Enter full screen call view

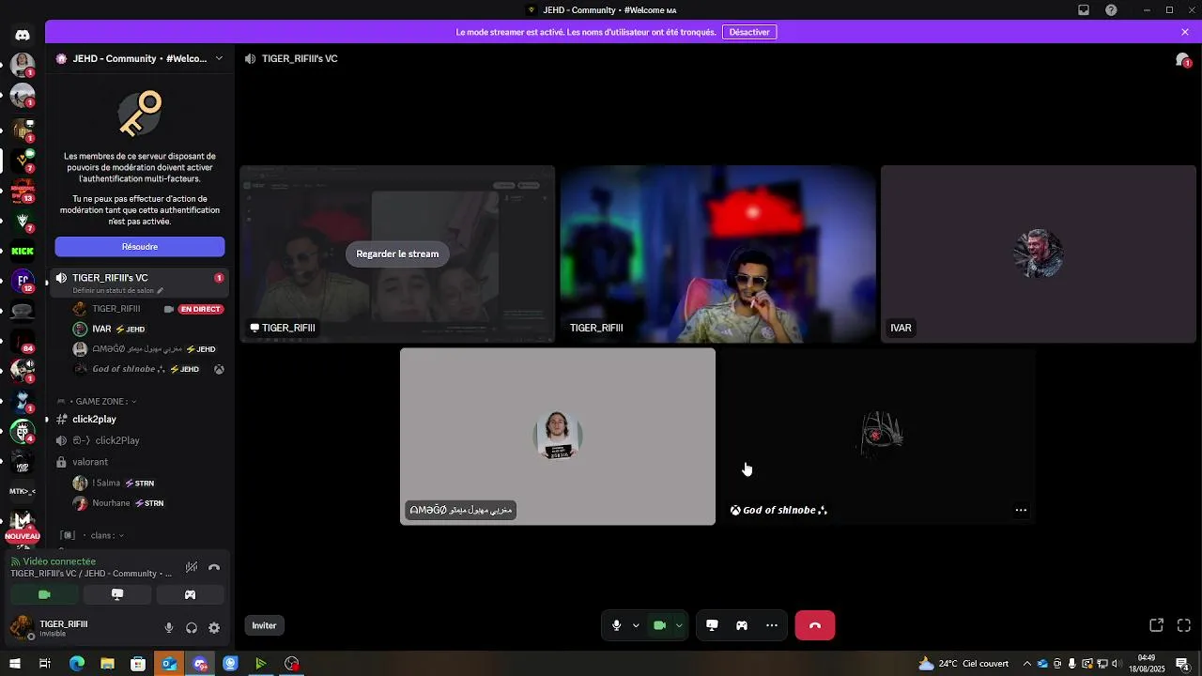tap(1184, 625)
